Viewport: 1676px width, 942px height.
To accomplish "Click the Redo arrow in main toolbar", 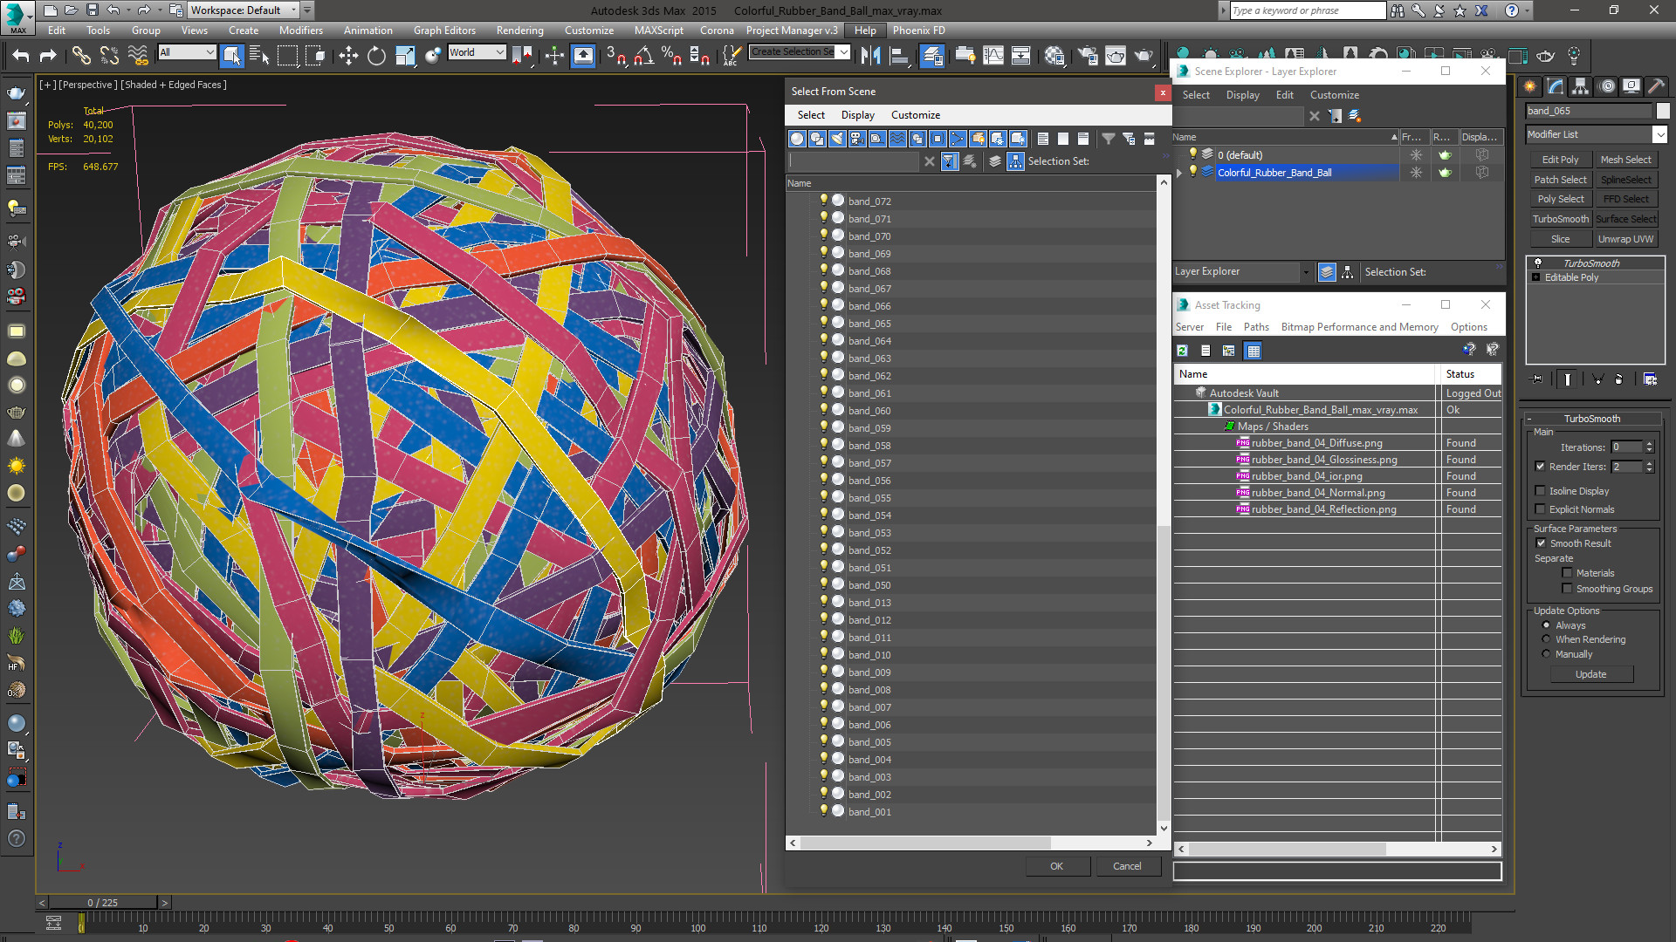I will pos(48,56).
